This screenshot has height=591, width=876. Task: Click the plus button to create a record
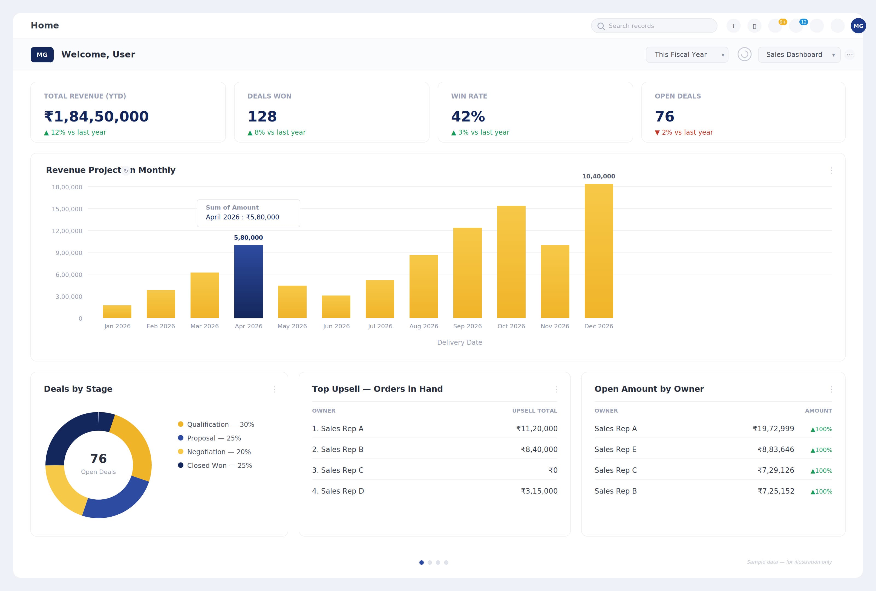[733, 26]
